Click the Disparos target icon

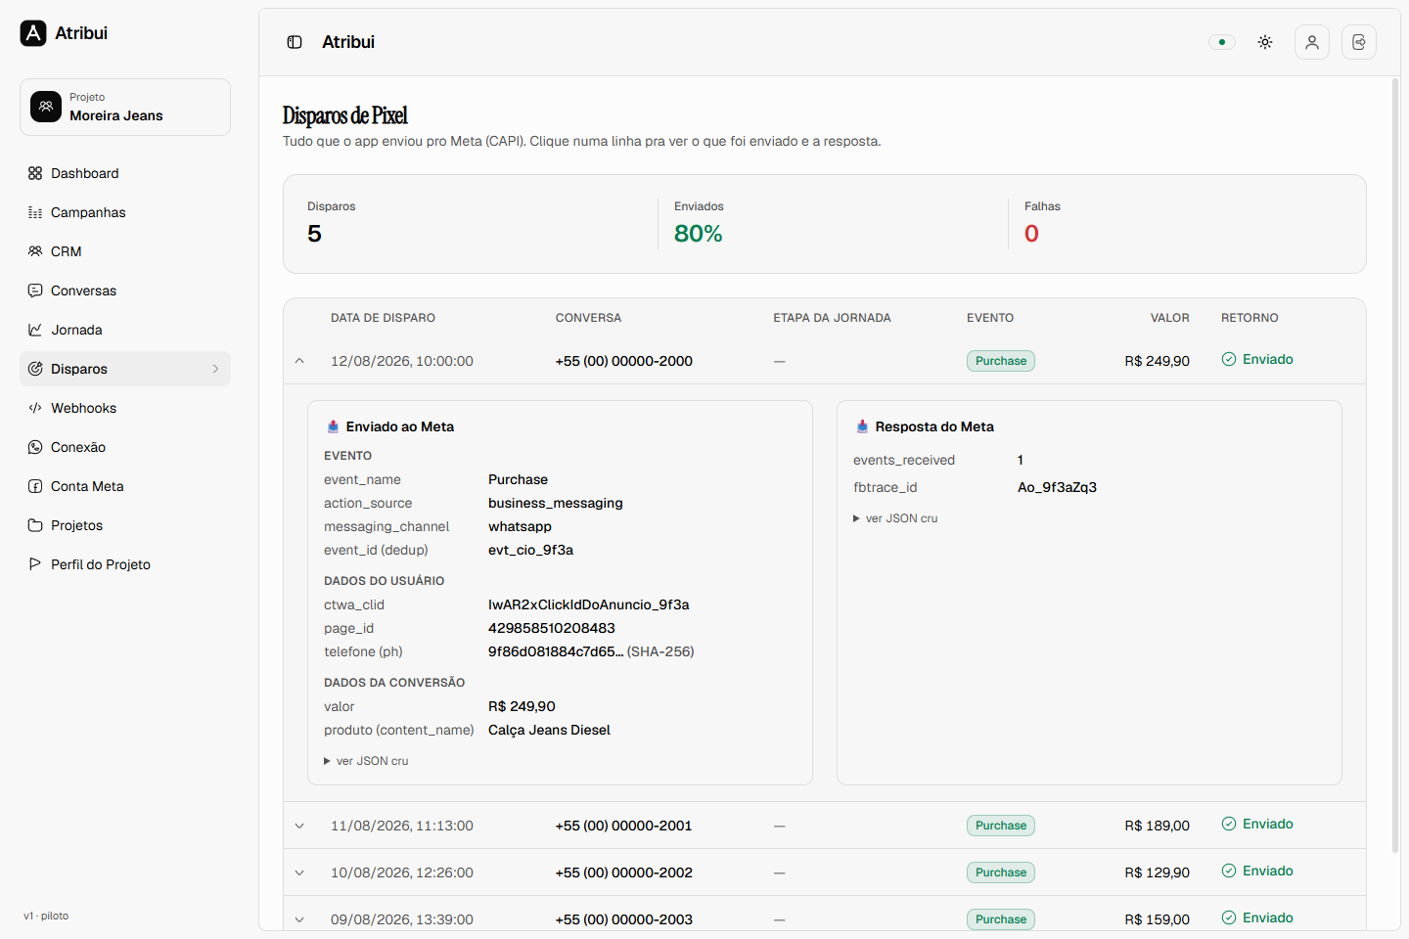tap(35, 369)
